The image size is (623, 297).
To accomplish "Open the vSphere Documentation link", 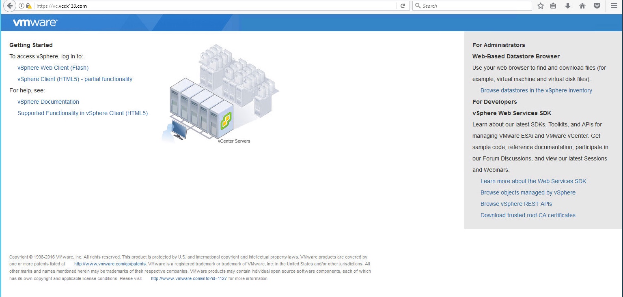I will [48, 102].
